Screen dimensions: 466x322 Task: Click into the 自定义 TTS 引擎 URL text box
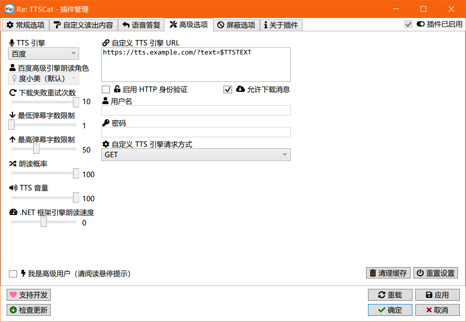tap(196, 65)
